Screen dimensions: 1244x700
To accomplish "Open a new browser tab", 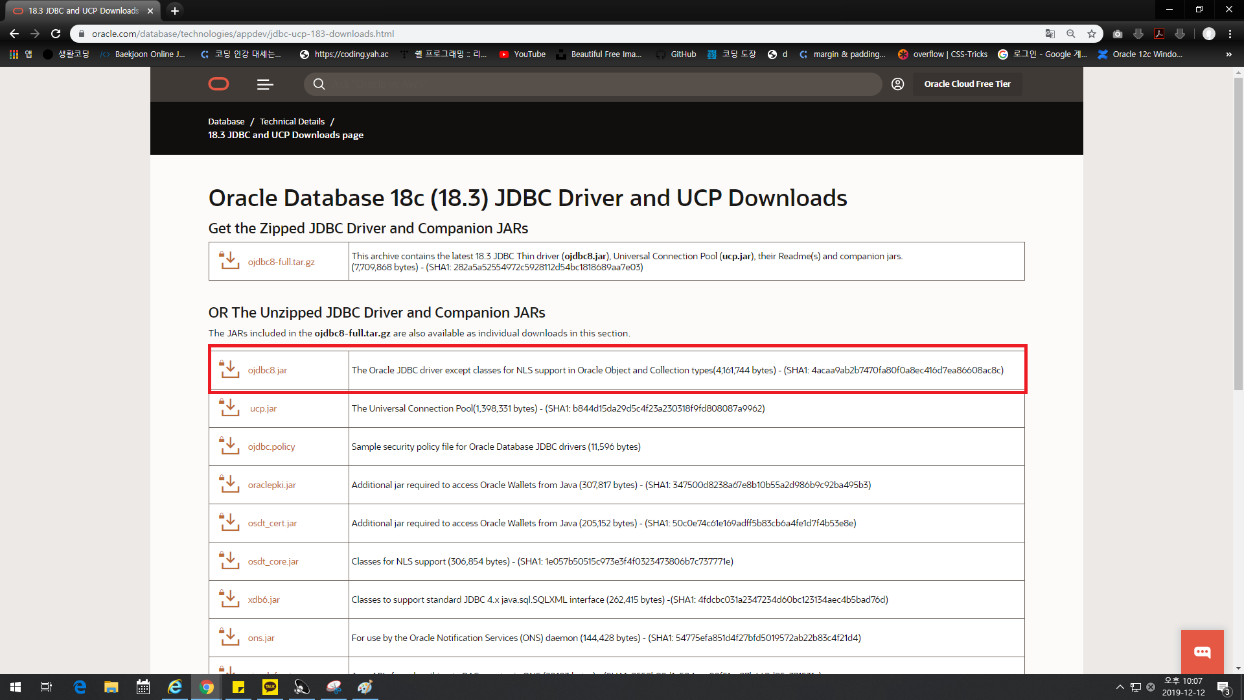I will tap(174, 11).
